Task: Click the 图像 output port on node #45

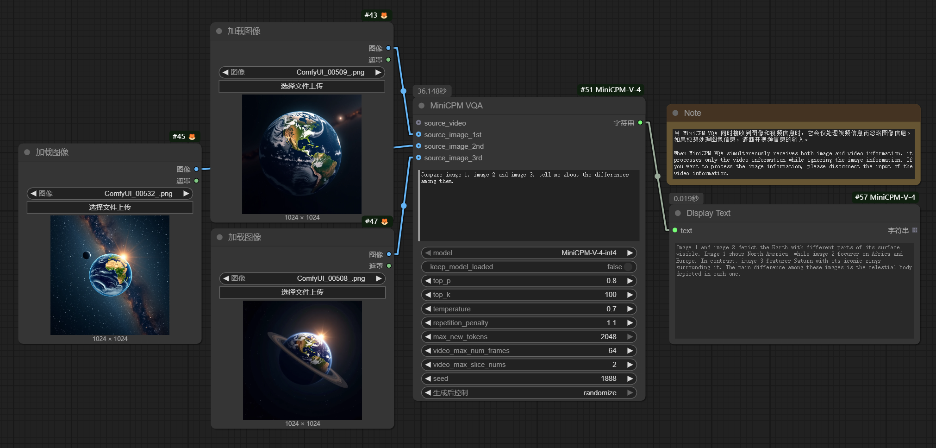Action: (x=196, y=169)
